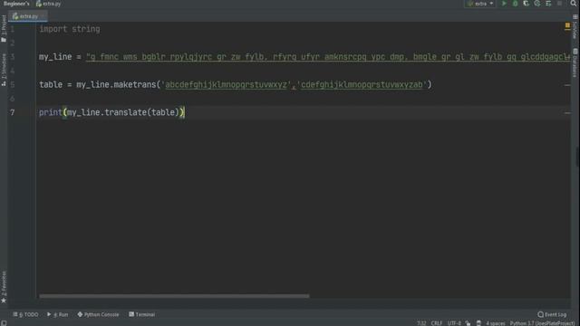This screenshot has width=580, height=326.
Task: Click the extra.py breadcrumb in navigation bar
Action: [x=48, y=4]
